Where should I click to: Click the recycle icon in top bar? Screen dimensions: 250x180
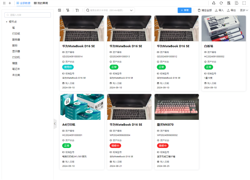[214, 3]
